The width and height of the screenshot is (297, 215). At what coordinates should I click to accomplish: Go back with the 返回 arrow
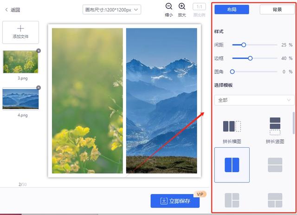pos(13,10)
